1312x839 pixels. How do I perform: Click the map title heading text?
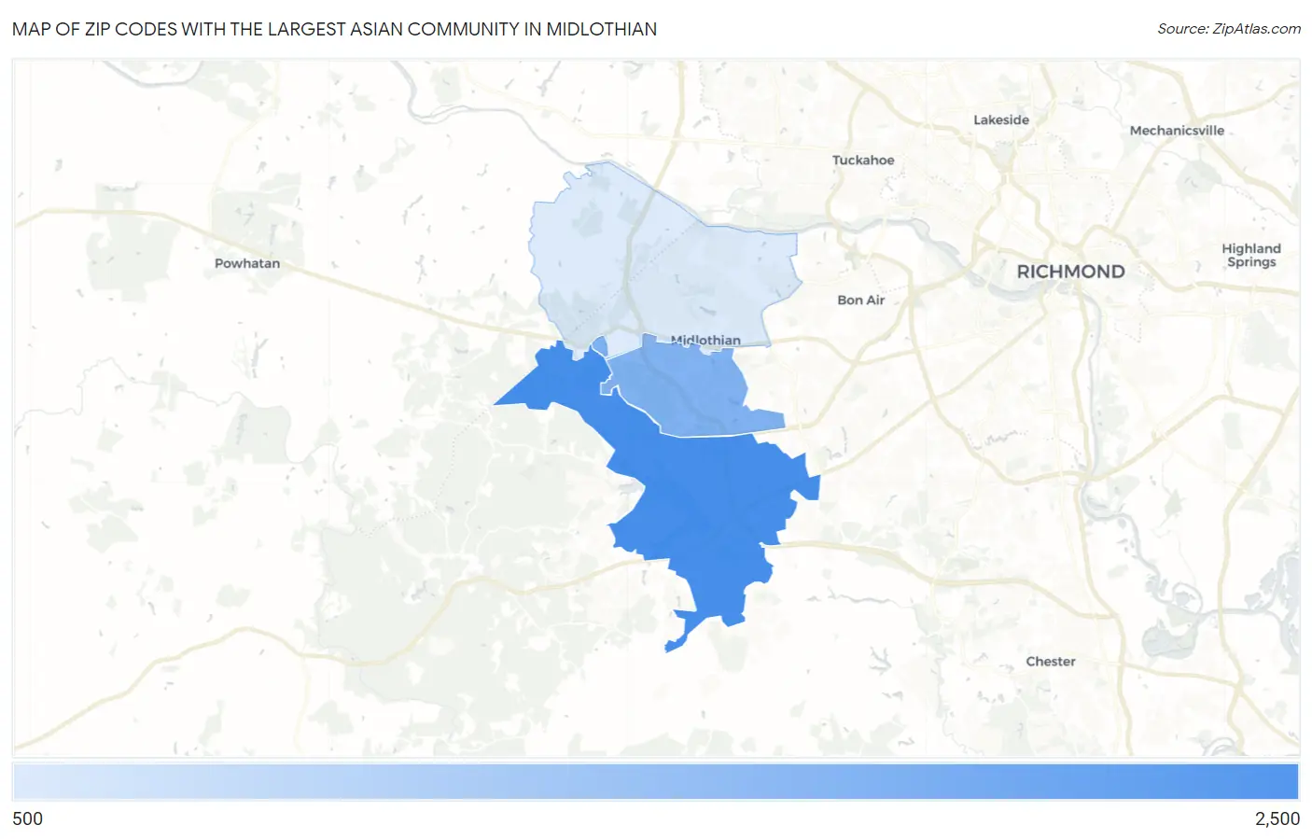click(x=334, y=29)
